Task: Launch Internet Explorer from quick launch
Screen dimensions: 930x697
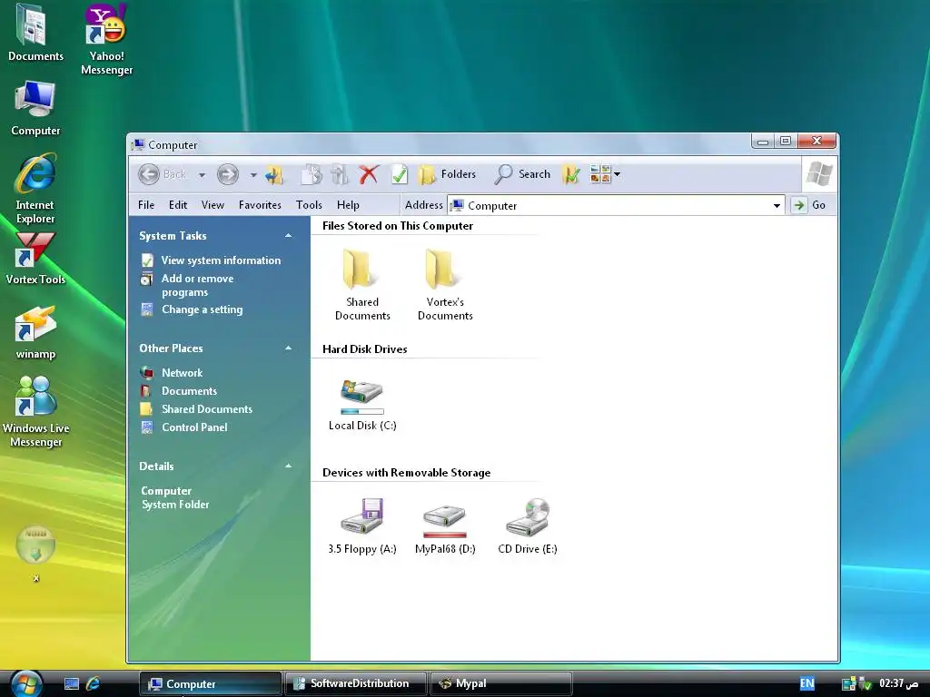Action: tap(94, 684)
